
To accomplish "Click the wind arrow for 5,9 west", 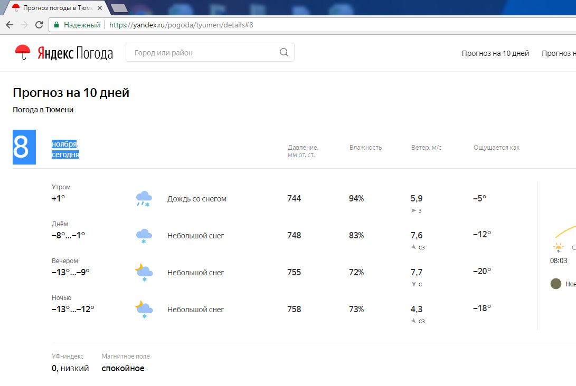I will tap(413, 210).
